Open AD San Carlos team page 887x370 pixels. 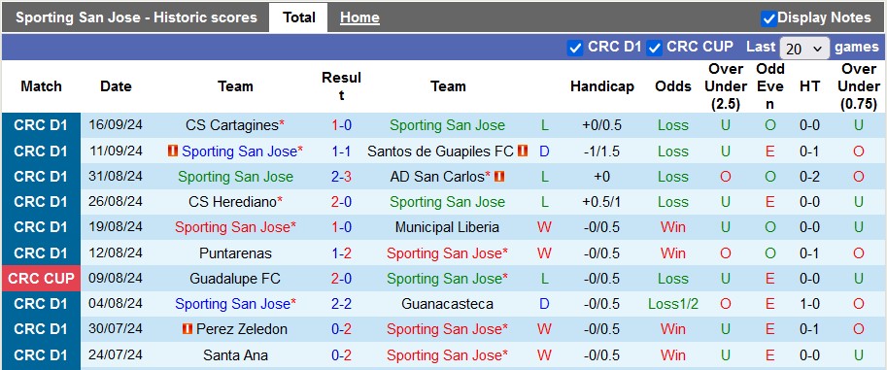point(437,177)
